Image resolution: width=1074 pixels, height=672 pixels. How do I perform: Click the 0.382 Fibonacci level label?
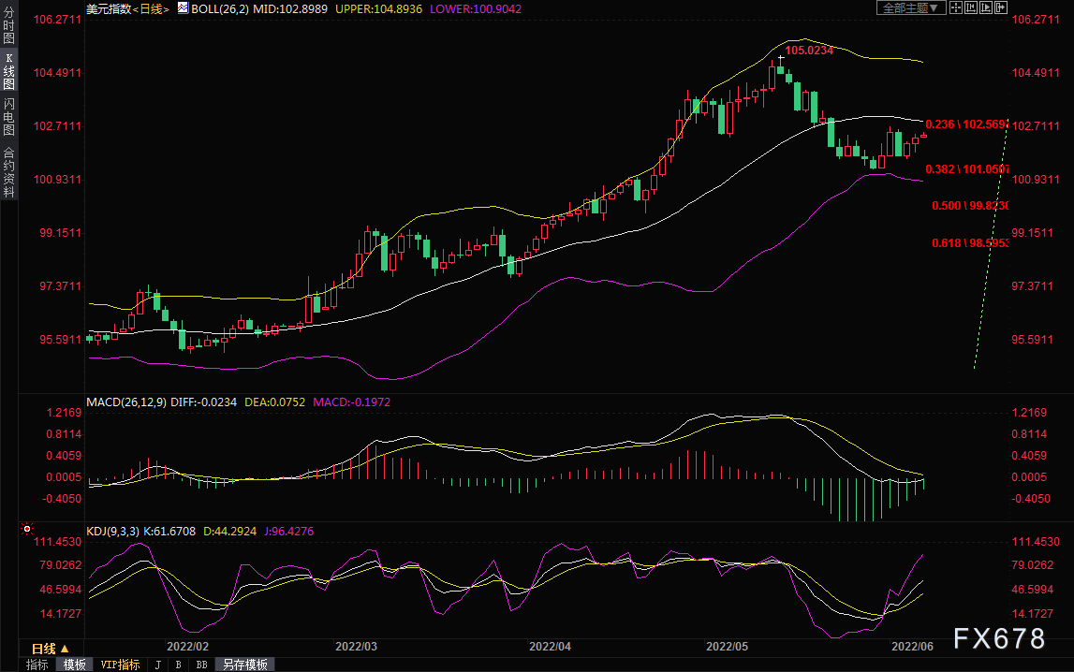[966, 169]
